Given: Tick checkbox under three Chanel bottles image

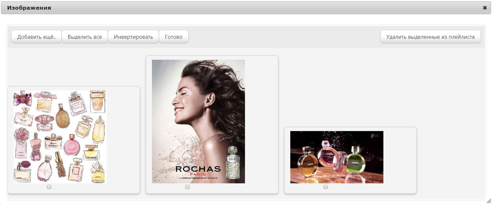Looking at the screenshot, I should tap(326, 187).
